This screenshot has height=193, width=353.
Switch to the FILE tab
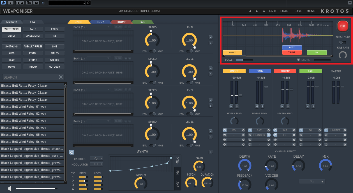pos(33,22)
